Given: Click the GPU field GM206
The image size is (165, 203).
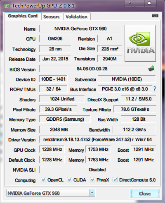Looking at the screenshot, I should click(x=55, y=38).
